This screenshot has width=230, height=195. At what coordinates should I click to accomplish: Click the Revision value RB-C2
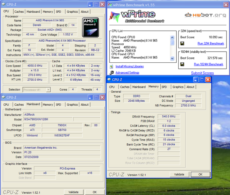95,50
